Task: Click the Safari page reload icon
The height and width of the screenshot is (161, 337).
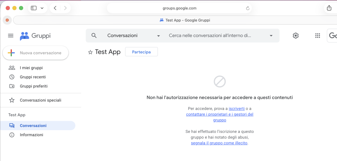Action: click(x=248, y=8)
